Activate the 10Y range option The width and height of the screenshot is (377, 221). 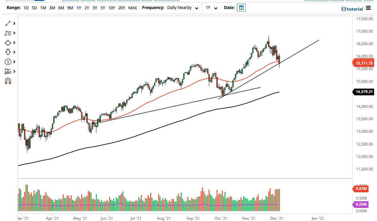click(x=111, y=8)
